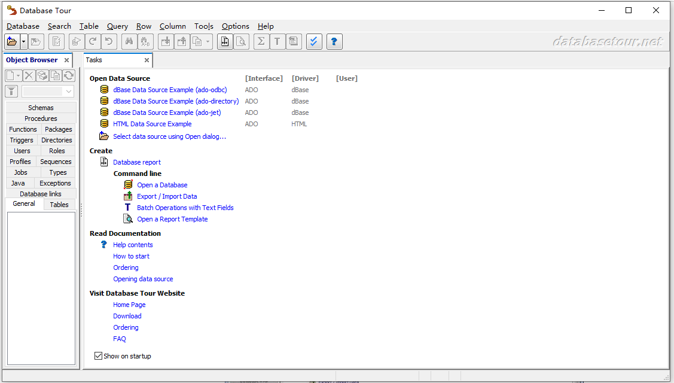The image size is (674, 383).
Task: Select the Functions tab
Action: [x=23, y=129]
